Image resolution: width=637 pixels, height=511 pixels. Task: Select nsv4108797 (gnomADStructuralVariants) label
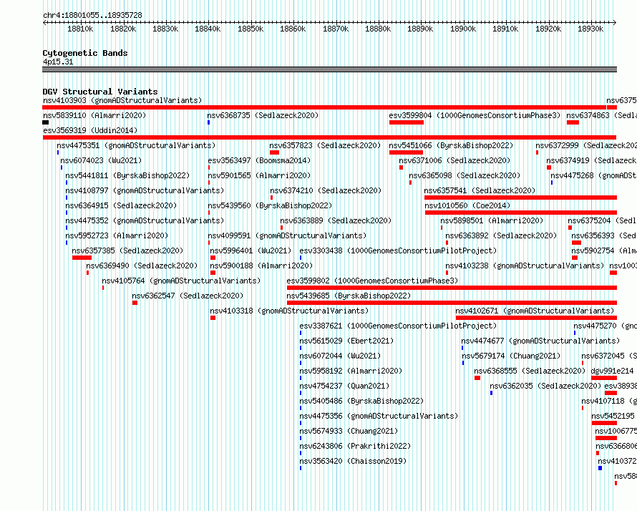pos(145,190)
